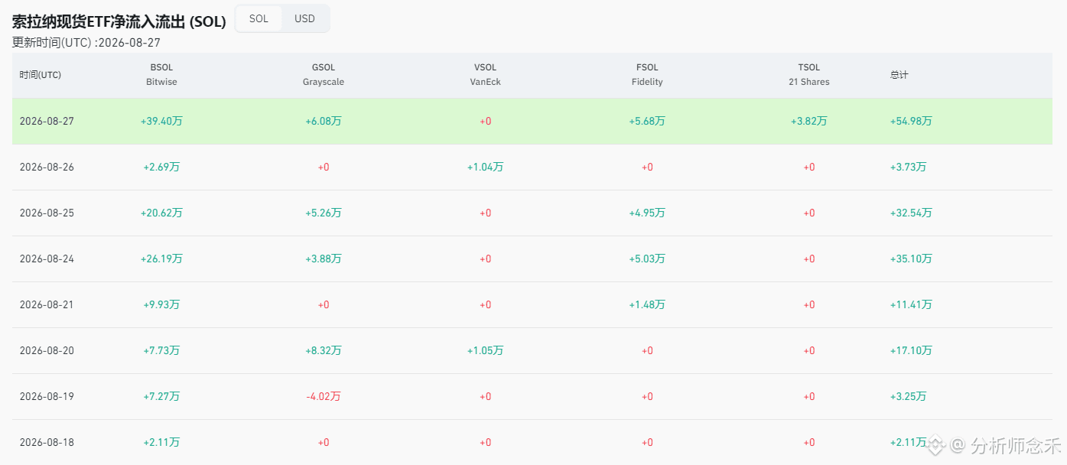Click the 总计 total column header
Viewport: 1067px width, 465px height.
click(x=899, y=75)
